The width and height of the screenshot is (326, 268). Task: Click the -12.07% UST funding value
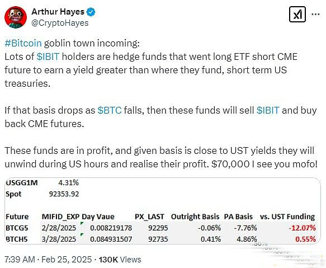pyautogui.click(x=303, y=228)
